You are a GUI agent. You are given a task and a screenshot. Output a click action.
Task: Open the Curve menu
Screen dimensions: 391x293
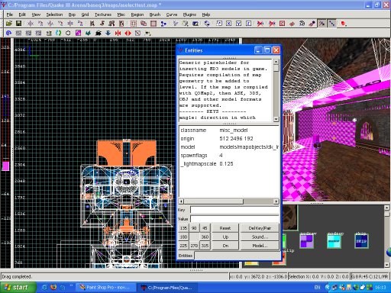pos(172,14)
